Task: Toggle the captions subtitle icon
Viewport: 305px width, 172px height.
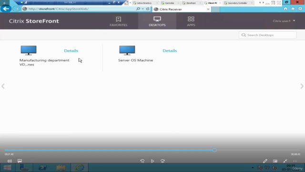Action: coord(20,161)
